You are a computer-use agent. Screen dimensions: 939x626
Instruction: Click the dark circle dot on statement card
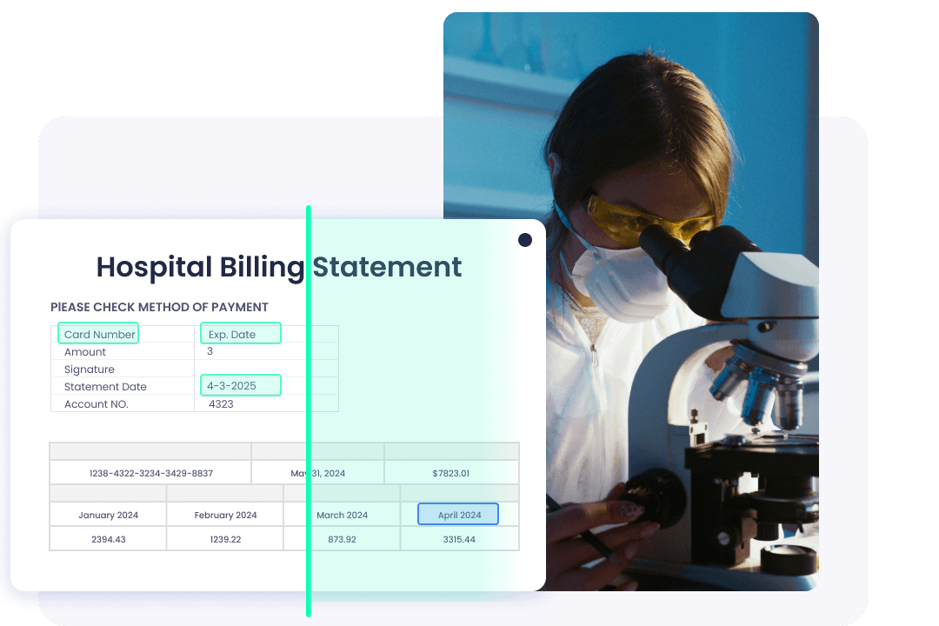coord(525,240)
